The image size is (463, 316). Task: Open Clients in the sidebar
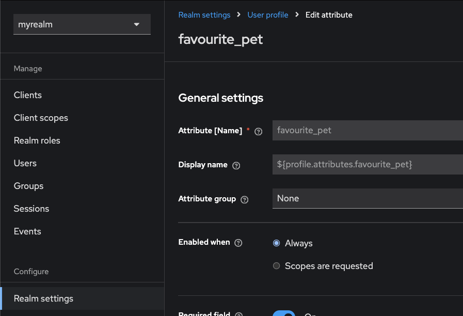[x=28, y=95]
